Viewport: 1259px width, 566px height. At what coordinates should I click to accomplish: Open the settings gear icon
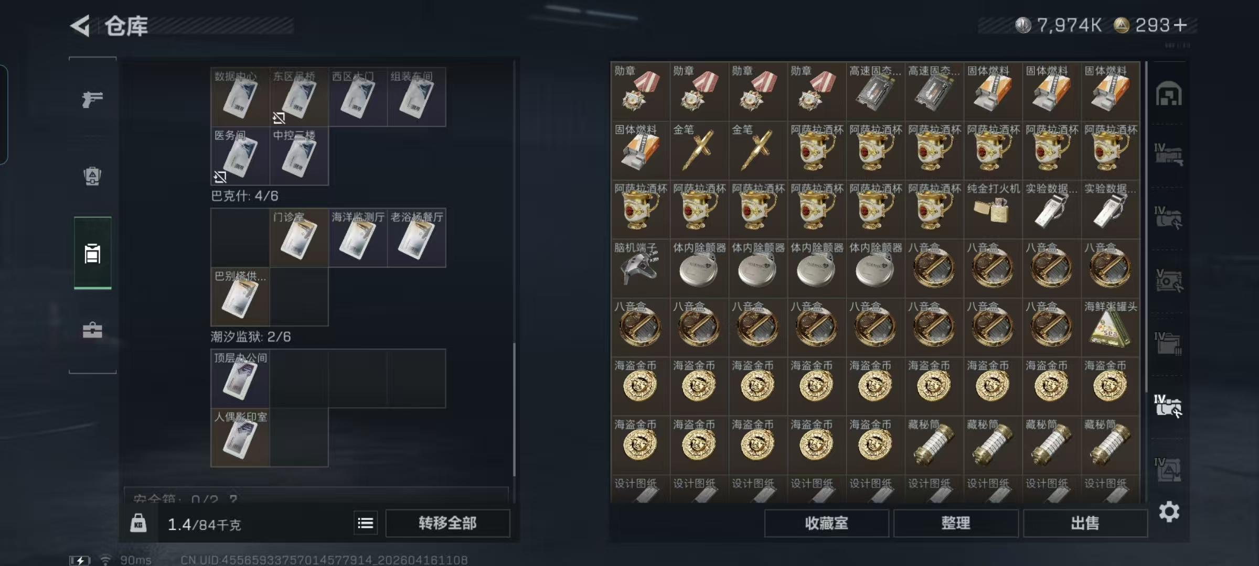[x=1169, y=511]
